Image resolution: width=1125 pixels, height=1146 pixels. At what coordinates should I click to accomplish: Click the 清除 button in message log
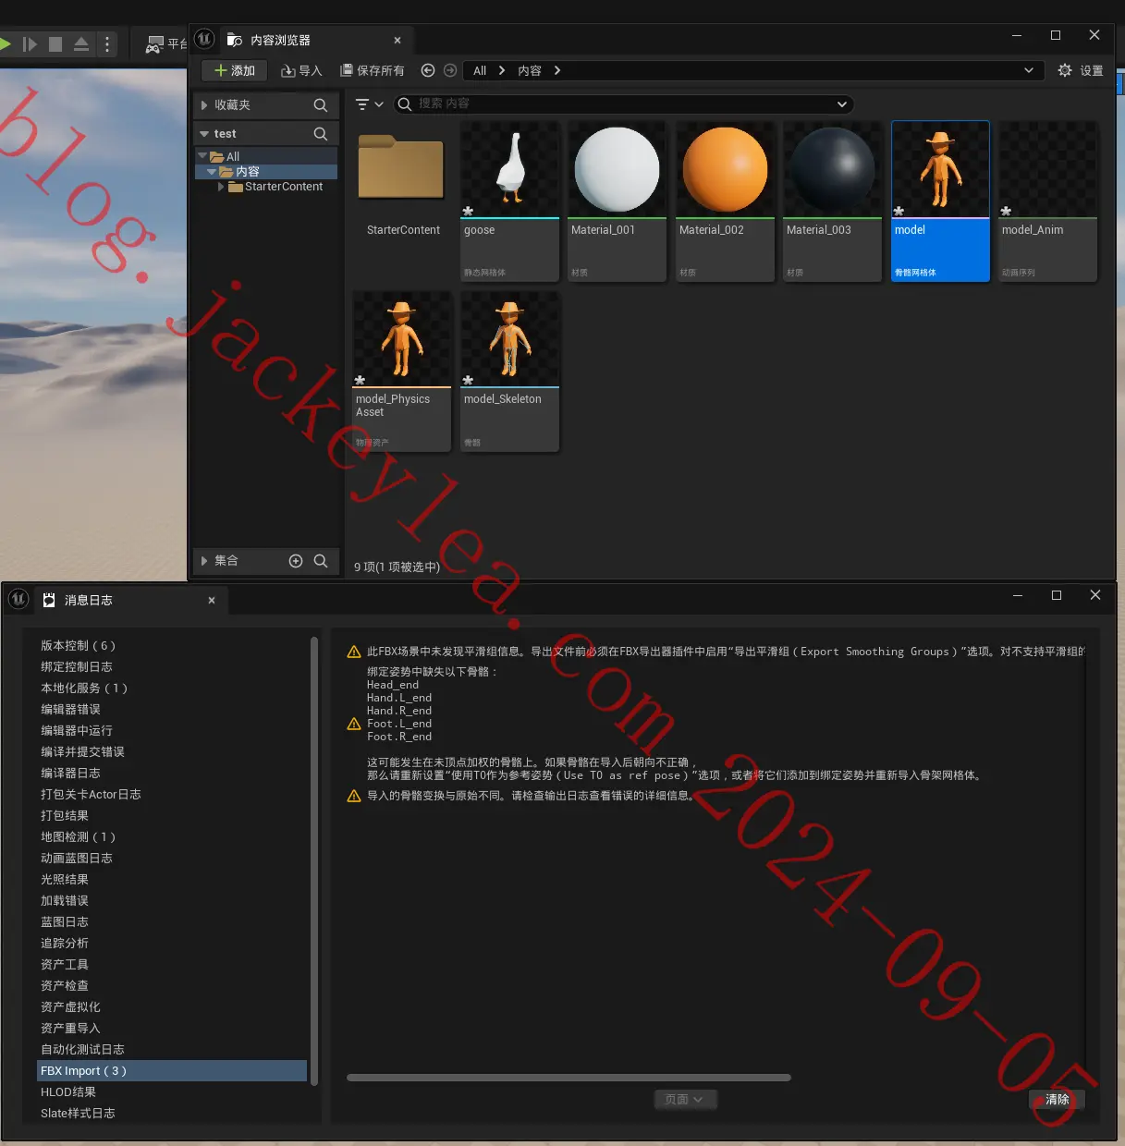tap(1057, 1100)
